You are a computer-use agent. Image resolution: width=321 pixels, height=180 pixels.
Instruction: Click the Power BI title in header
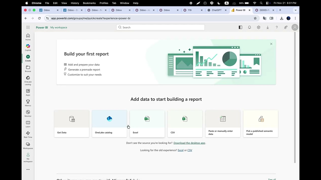point(42,27)
